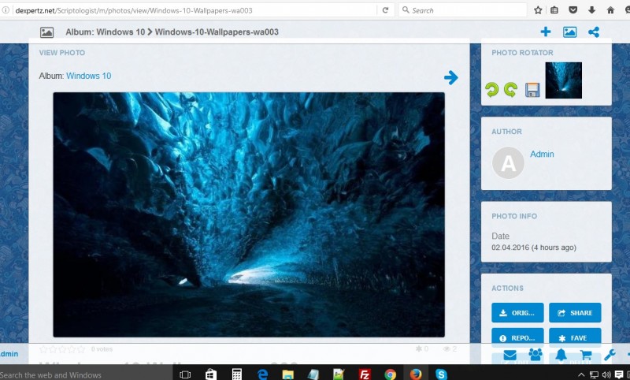Click the REPO report button
Viewport: 630px width, 380px height.
click(517, 337)
